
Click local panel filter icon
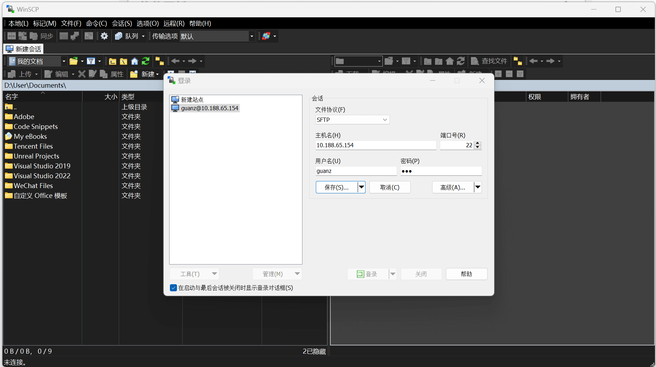click(91, 61)
